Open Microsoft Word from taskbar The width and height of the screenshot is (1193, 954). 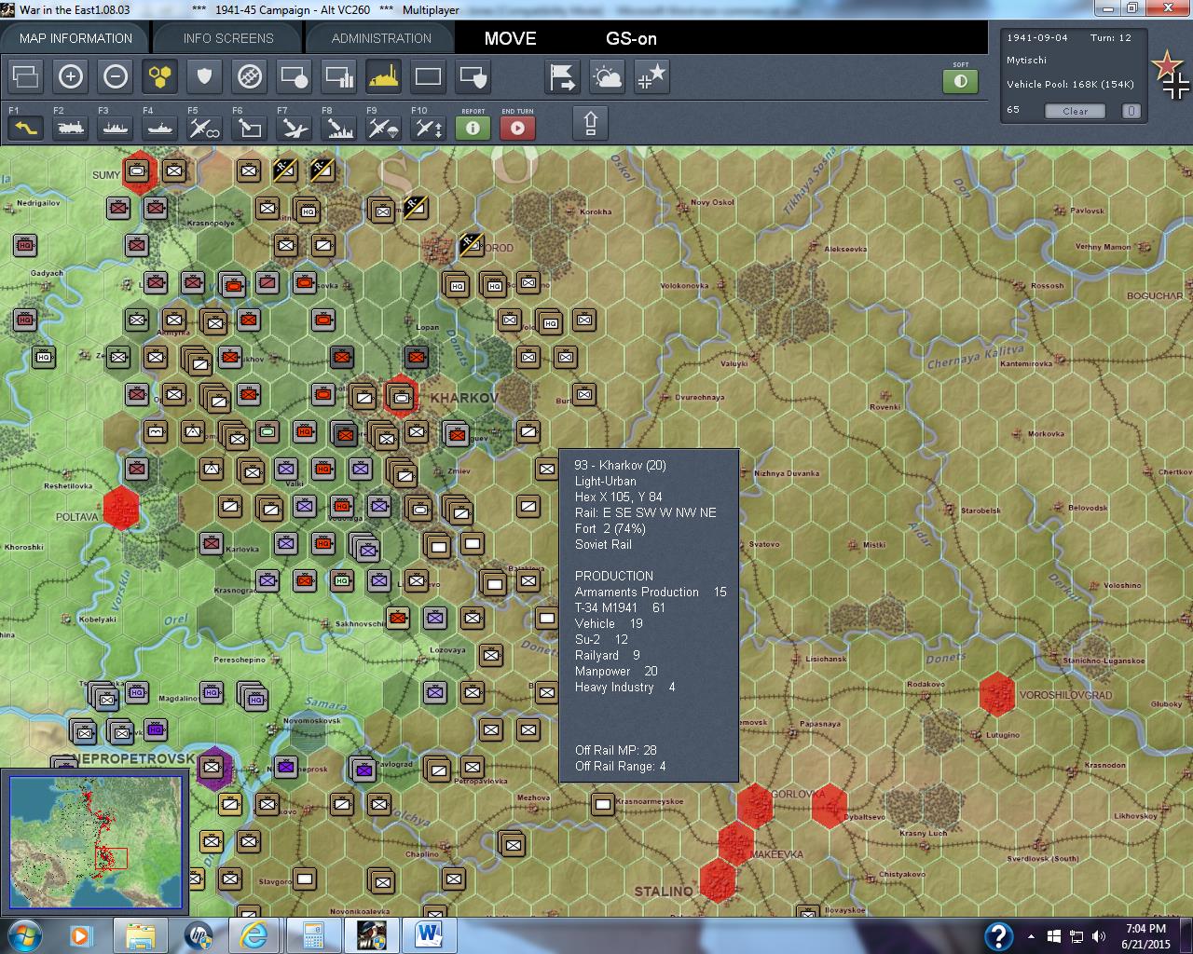pyautogui.click(x=429, y=935)
